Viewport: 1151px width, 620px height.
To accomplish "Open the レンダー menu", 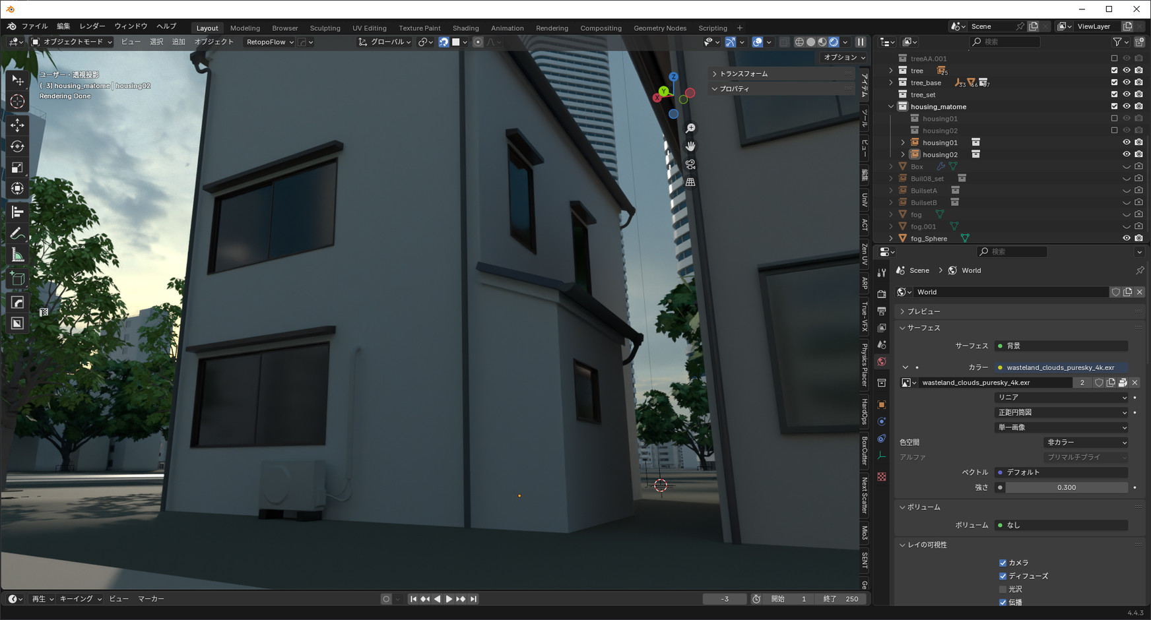I will tap(92, 26).
